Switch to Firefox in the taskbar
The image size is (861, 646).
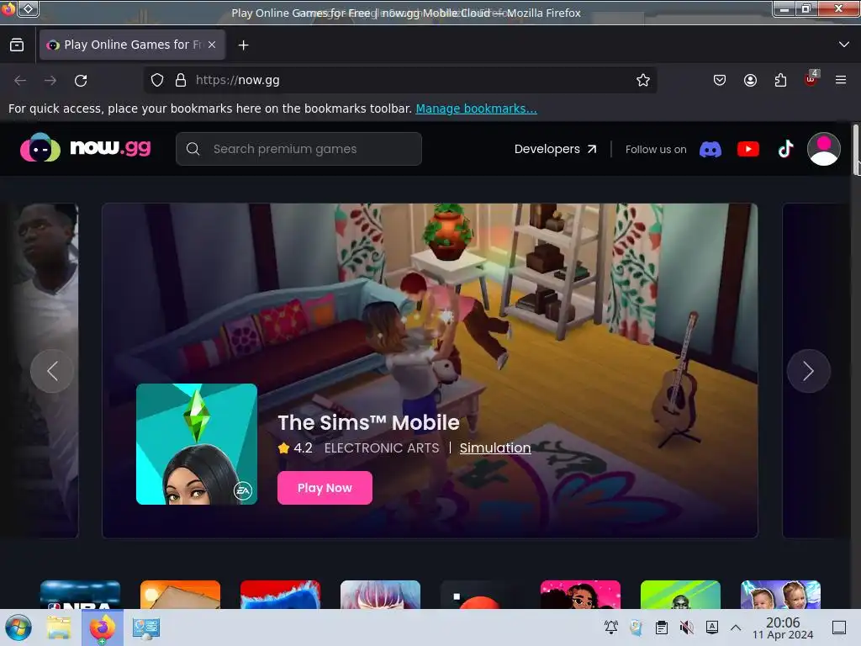pos(102,627)
